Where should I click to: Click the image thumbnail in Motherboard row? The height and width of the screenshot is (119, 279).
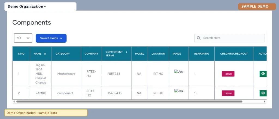point(179,72)
